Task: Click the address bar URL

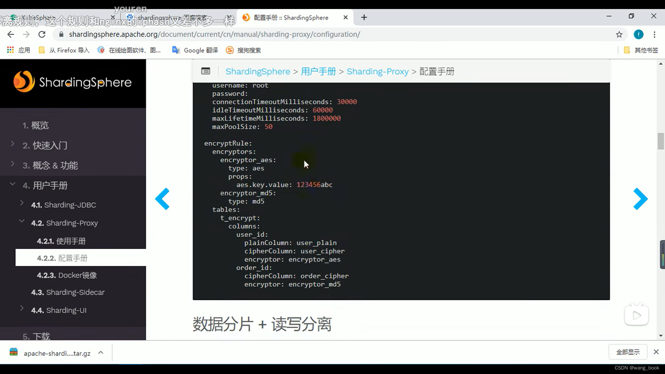Action: click(214, 34)
